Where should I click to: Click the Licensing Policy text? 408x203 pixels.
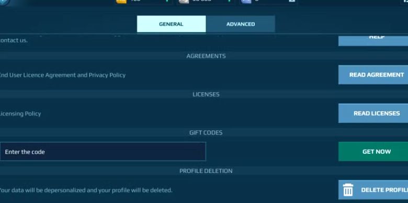pos(20,114)
